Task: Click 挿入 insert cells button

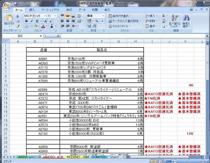Action: pyautogui.click(x=151, y=16)
